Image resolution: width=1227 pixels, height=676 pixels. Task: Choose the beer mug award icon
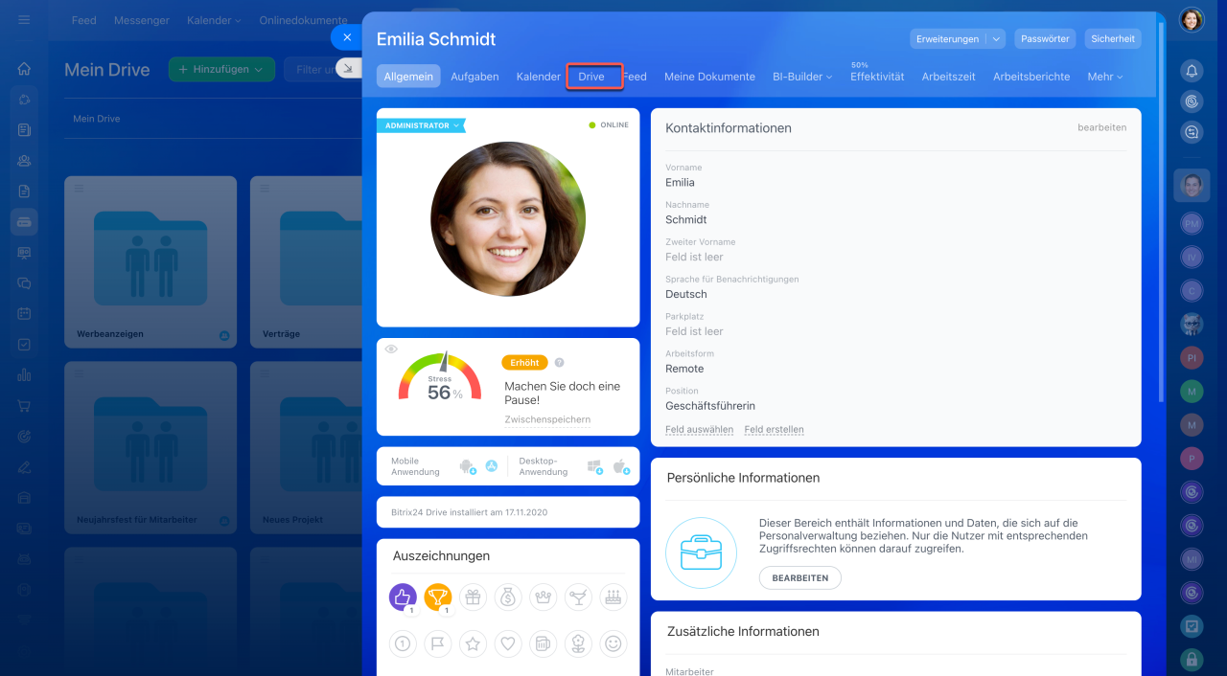point(544,643)
